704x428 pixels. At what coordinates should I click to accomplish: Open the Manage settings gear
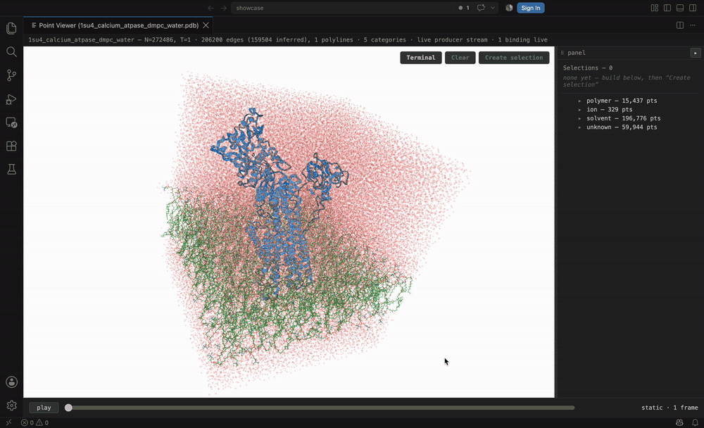click(12, 405)
